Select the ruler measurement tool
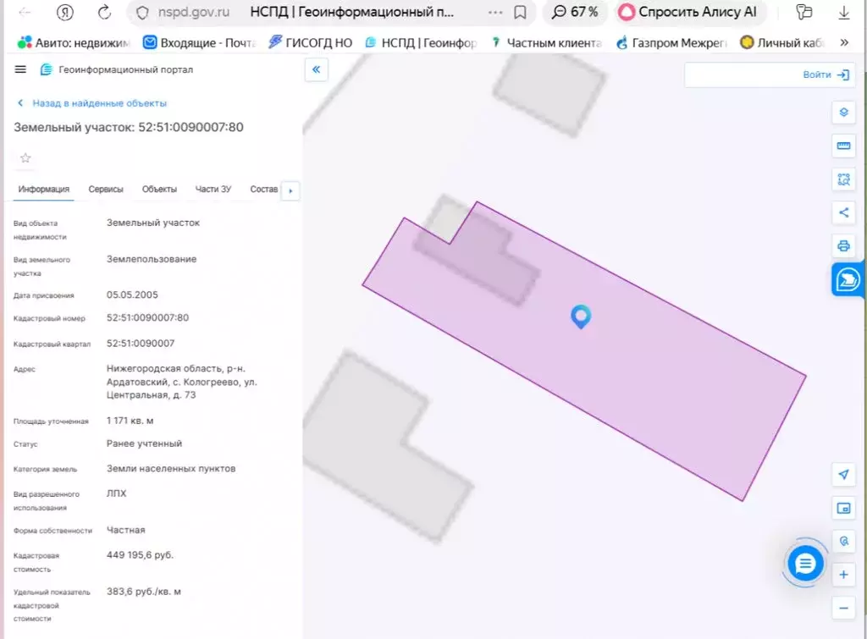The image size is (867, 639). pos(842,146)
